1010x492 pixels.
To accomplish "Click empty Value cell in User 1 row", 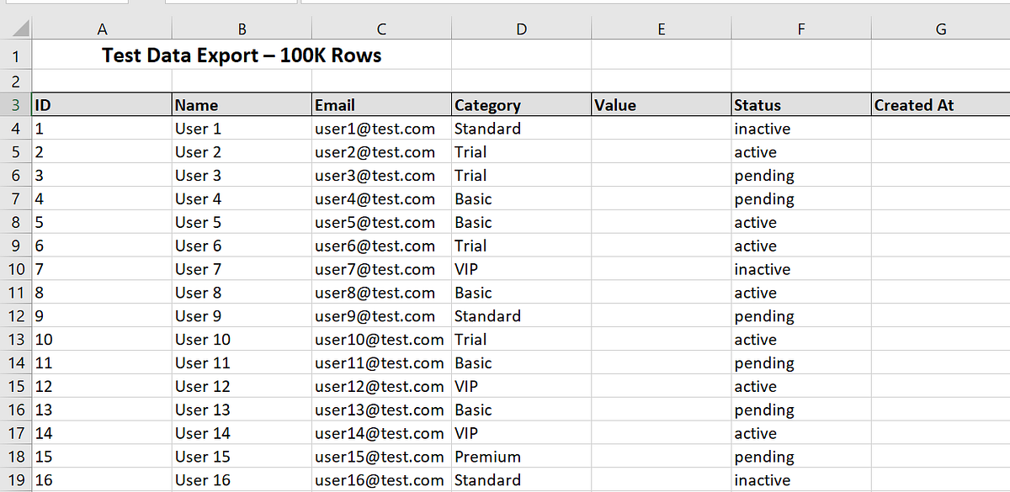I will point(662,129).
